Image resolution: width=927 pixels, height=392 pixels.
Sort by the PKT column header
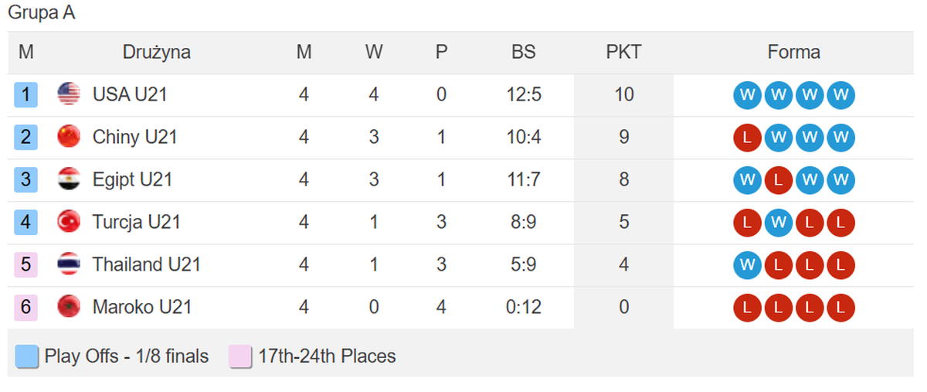(x=623, y=53)
